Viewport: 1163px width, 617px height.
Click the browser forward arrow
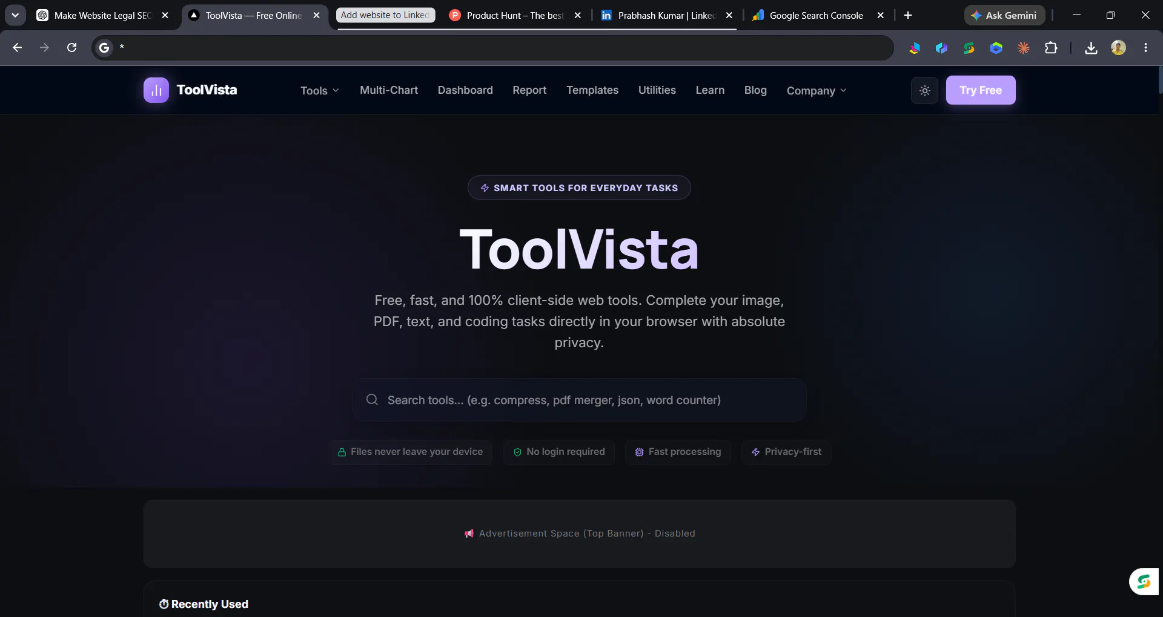pos(44,47)
